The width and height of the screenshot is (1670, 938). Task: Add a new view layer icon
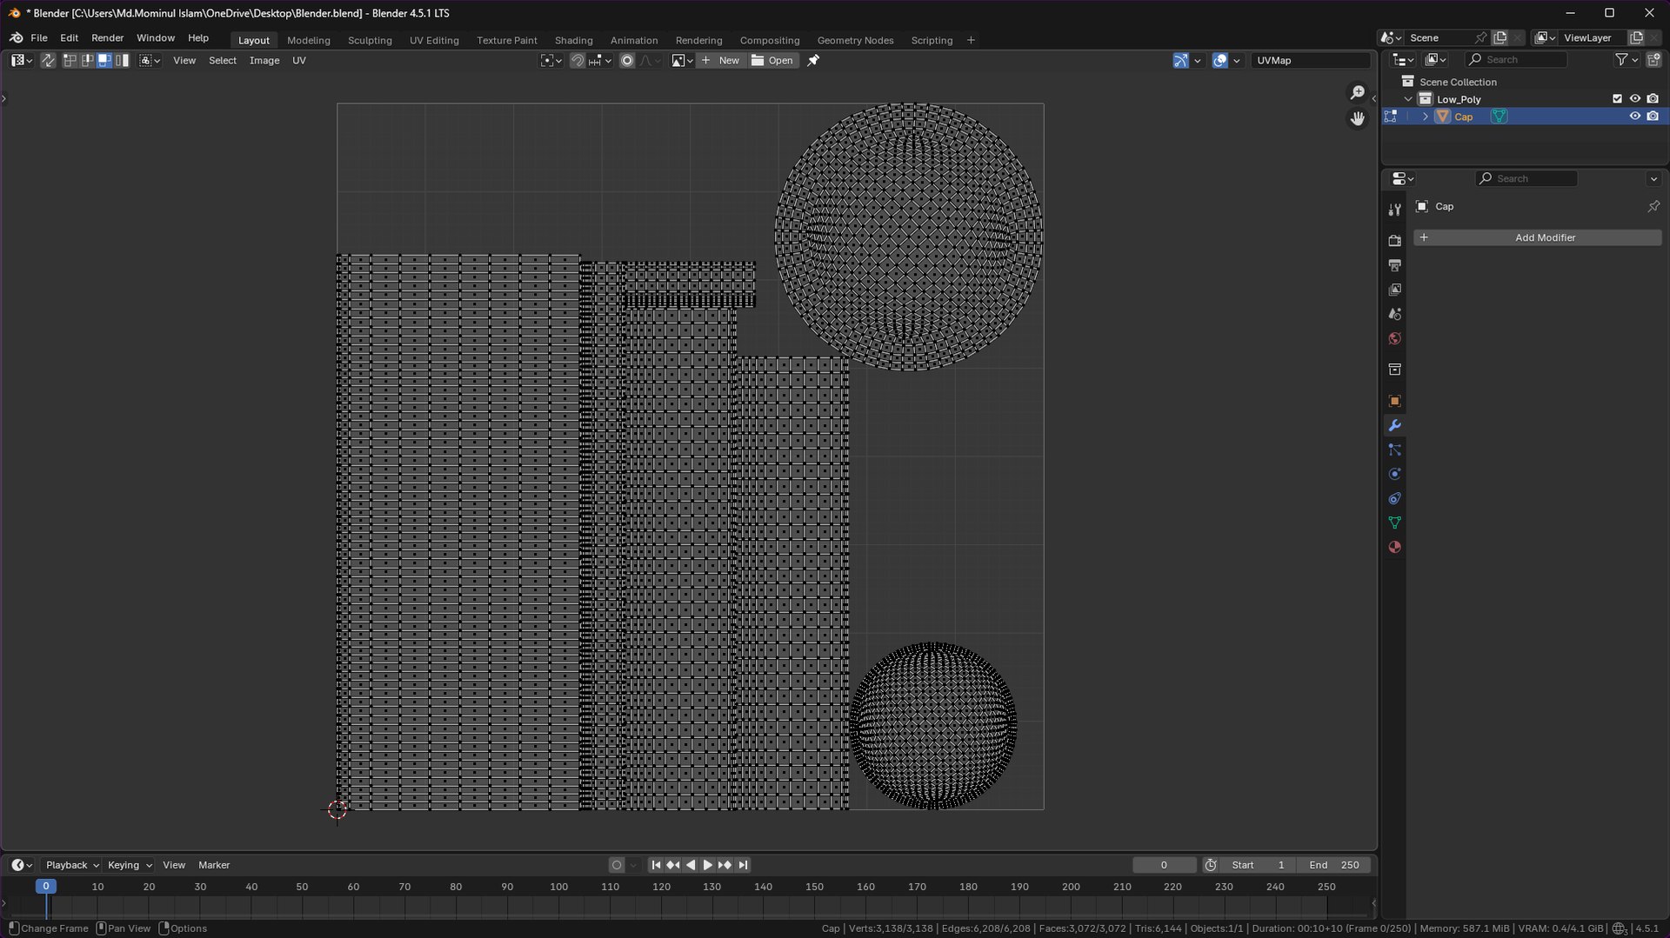coord(1636,38)
